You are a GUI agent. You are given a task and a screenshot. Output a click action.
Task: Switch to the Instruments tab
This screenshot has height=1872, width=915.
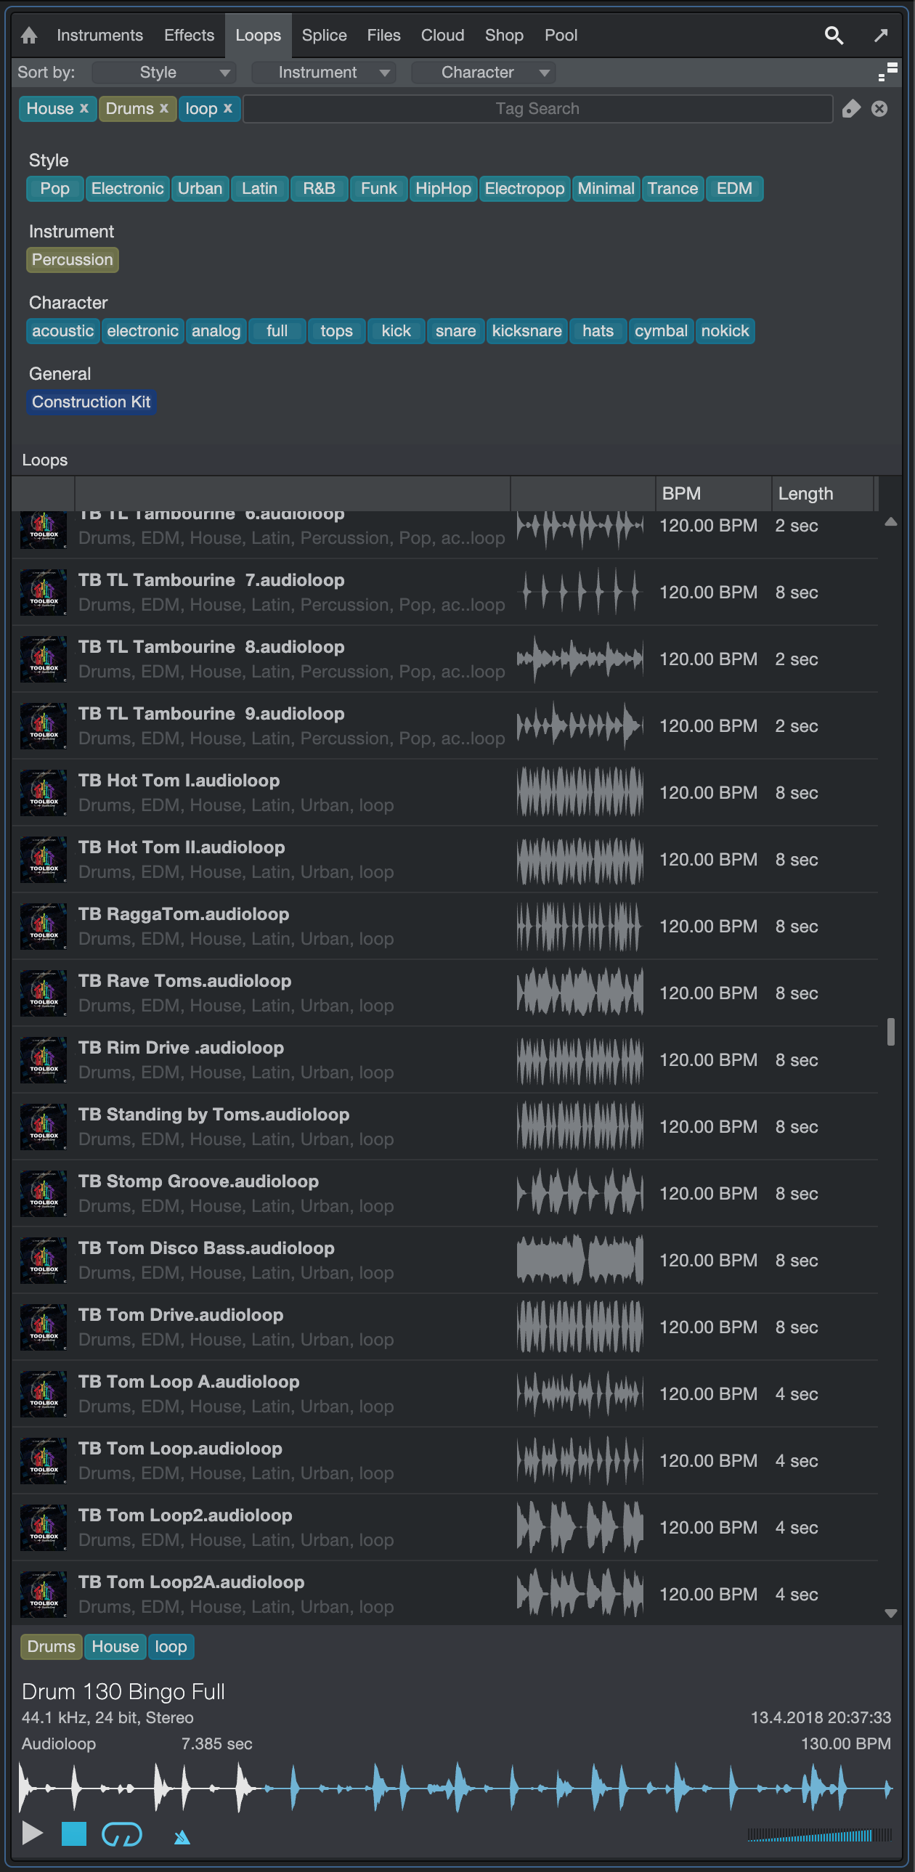99,35
